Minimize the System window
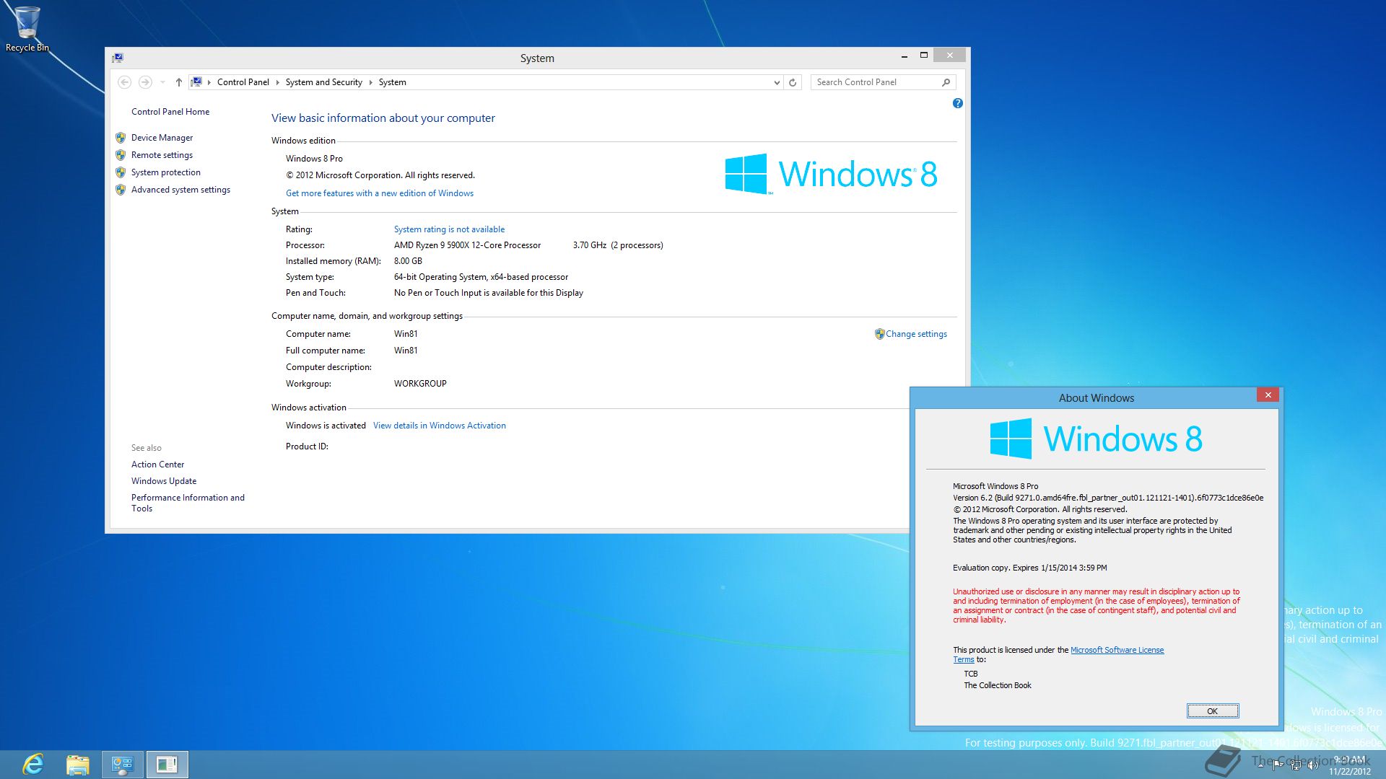This screenshot has width=1386, height=779. pos(904,56)
